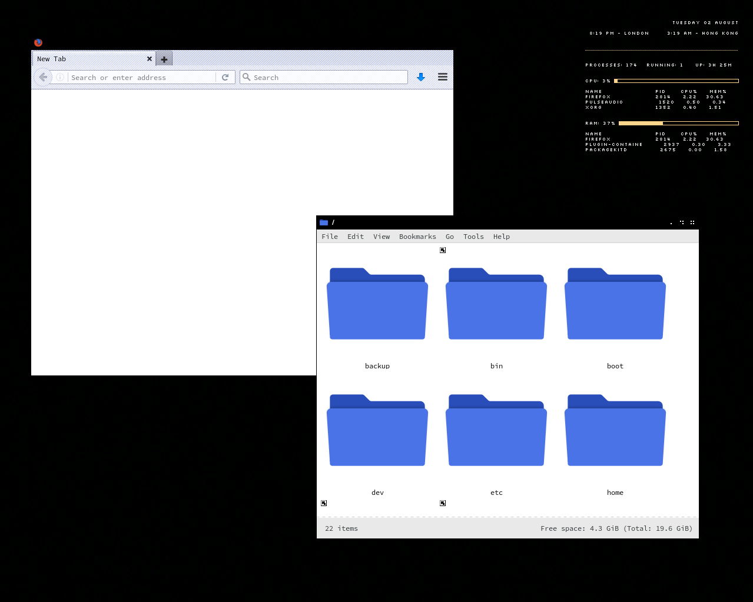Open the Firefox hamburger menu
Image resolution: width=753 pixels, height=602 pixels.
pyautogui.click(x=442, y=77)
